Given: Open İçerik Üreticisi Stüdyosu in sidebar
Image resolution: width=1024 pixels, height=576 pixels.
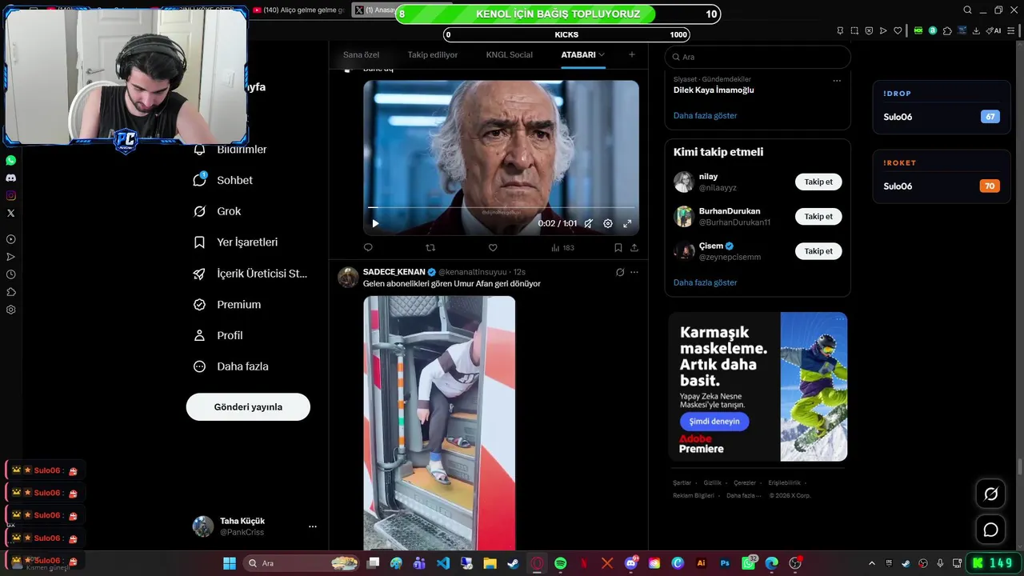Looking at the screenshot, I should tap(250, 274).
